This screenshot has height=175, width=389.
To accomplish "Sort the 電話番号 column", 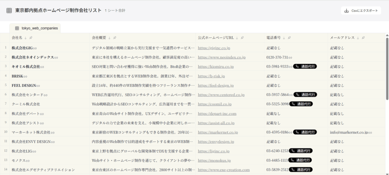I will (284, 38).
